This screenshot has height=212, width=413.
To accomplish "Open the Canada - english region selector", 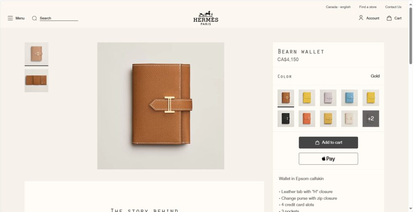I will pyautogui.click(x=338, y=7).
